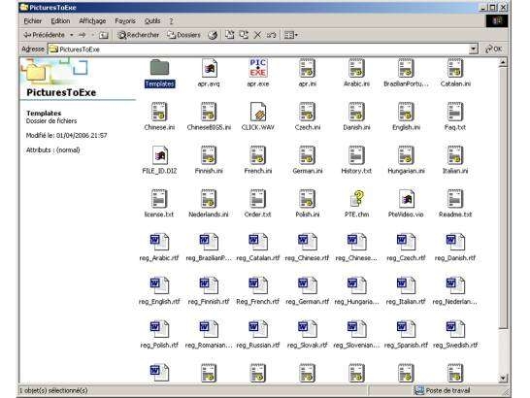Select the reg_Arabic.rtf document icon
This screenshot has width=530, height=398.
159,242
